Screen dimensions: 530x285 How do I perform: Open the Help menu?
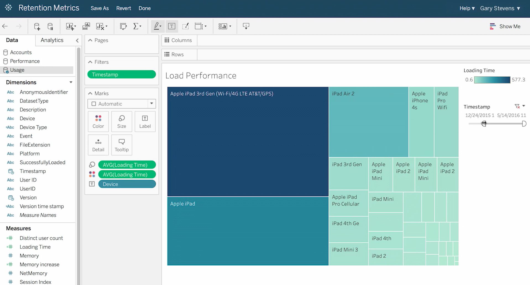pos(467,8)
